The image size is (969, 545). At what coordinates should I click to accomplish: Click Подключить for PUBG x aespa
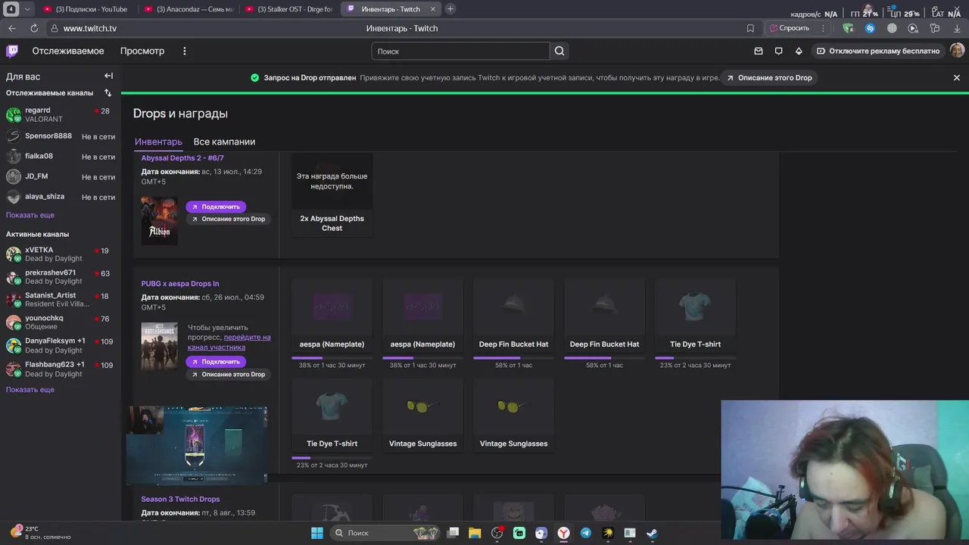coord(216,362)
